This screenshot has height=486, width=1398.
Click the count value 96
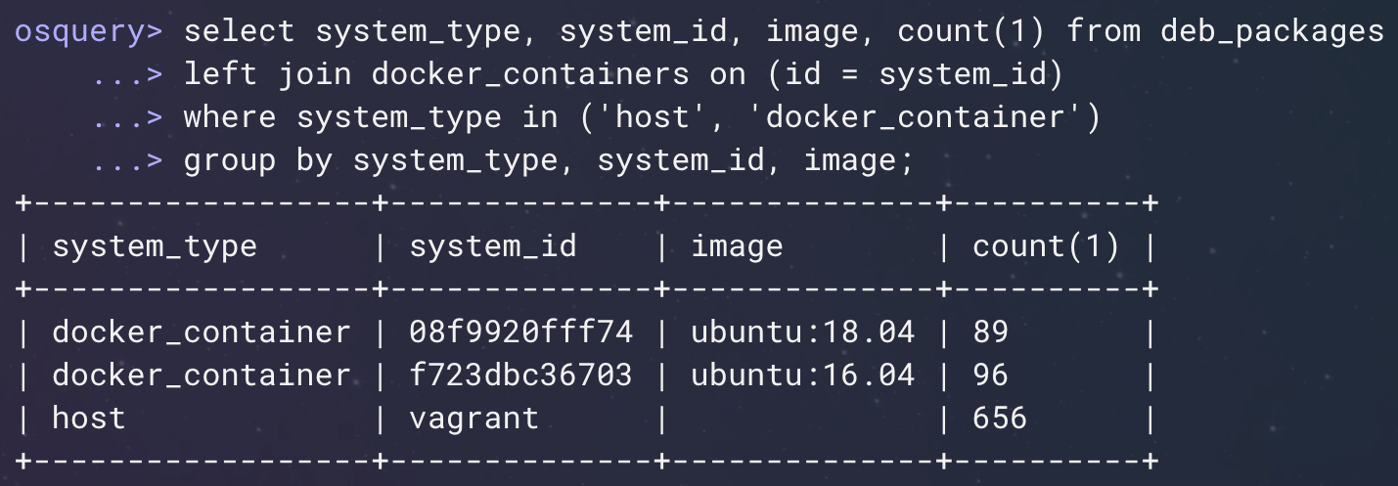[x=990, y=376]
